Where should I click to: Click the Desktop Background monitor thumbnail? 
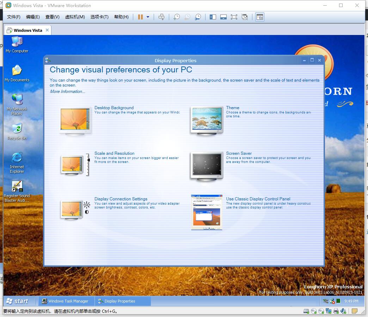pyautogui.click(x=75, y=121)
